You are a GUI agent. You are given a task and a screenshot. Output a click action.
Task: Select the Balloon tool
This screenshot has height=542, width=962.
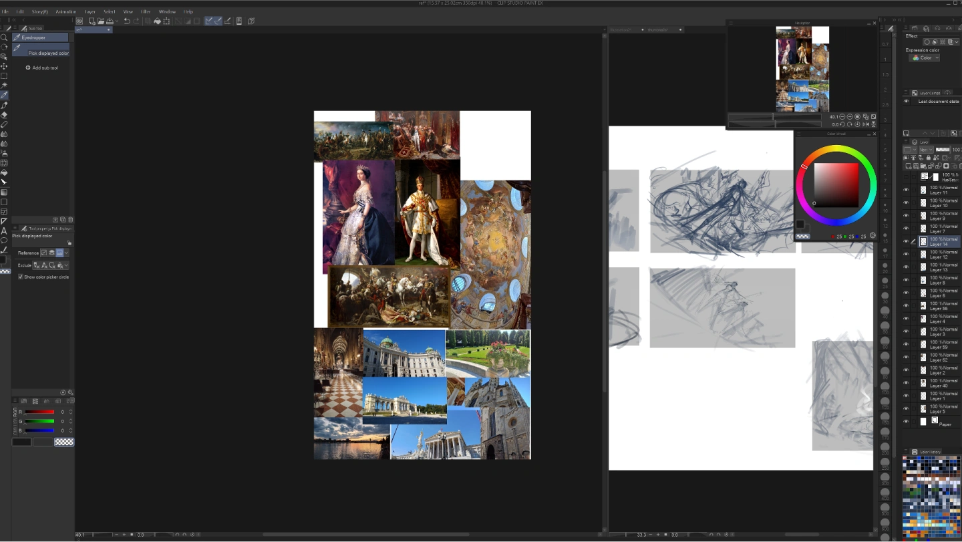[x=4, y=240]
